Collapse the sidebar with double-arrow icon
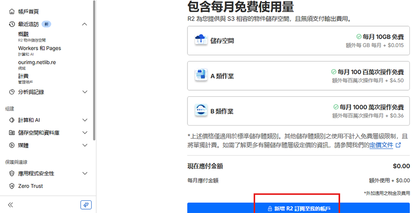This screenshot has height=213, width=415. (x=10, y=205)
